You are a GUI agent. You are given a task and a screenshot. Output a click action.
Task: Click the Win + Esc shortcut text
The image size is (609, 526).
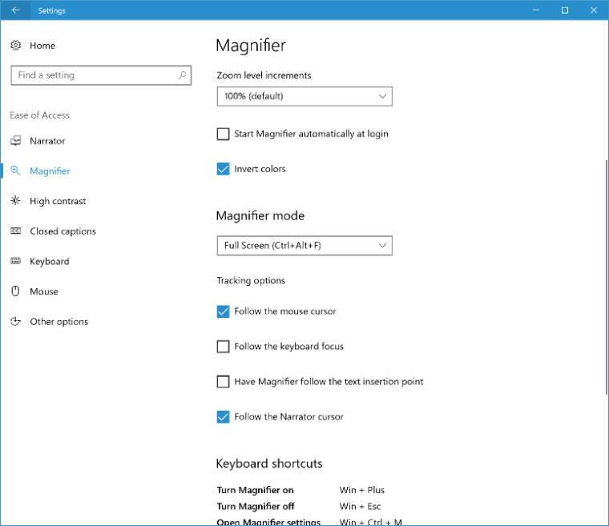(x=360, y=506)
